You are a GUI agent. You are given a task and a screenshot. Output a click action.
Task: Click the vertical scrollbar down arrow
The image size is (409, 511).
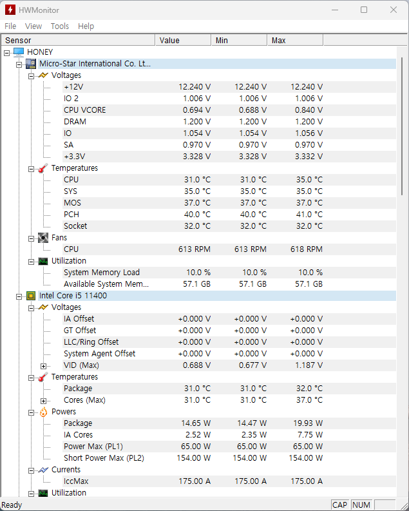tap(403, 492)
